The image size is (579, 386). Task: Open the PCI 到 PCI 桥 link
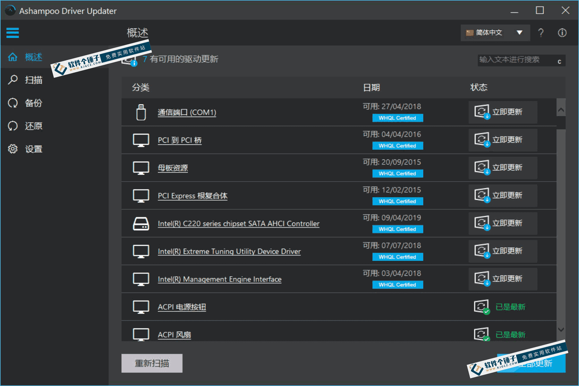pyautogui.click(x=180, y=140)
